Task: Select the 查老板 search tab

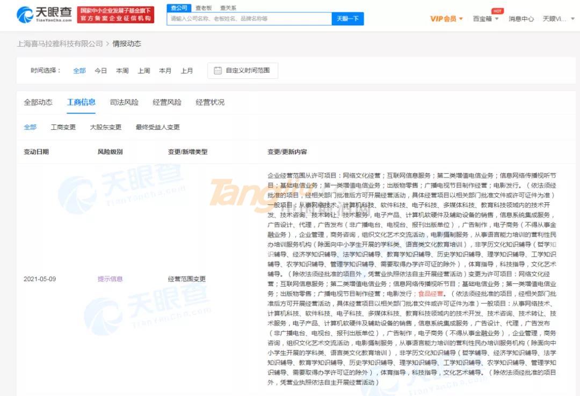Action: pos(204,8)
